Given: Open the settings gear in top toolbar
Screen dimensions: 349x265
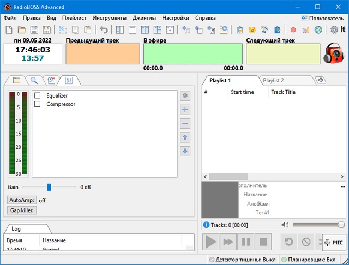Looking at the screenshot, I should (x=335, y=29).
